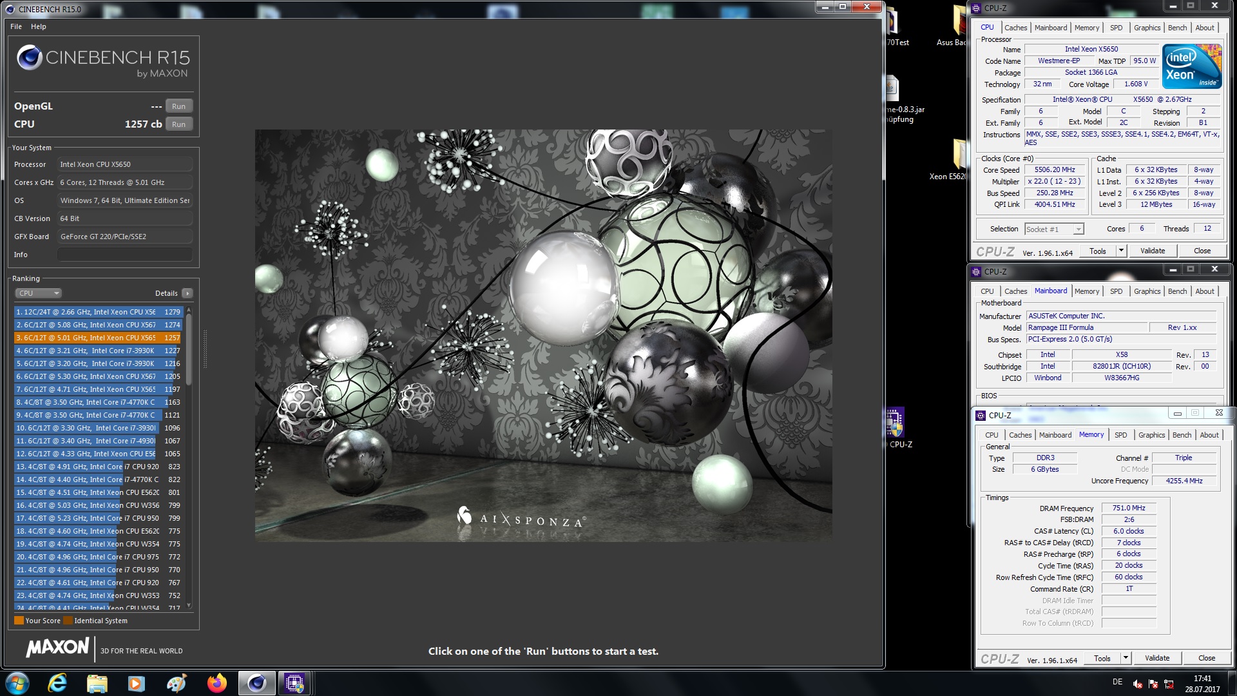Click the Mainboard CPU-Z window title icon

click(x=976, y=271)
